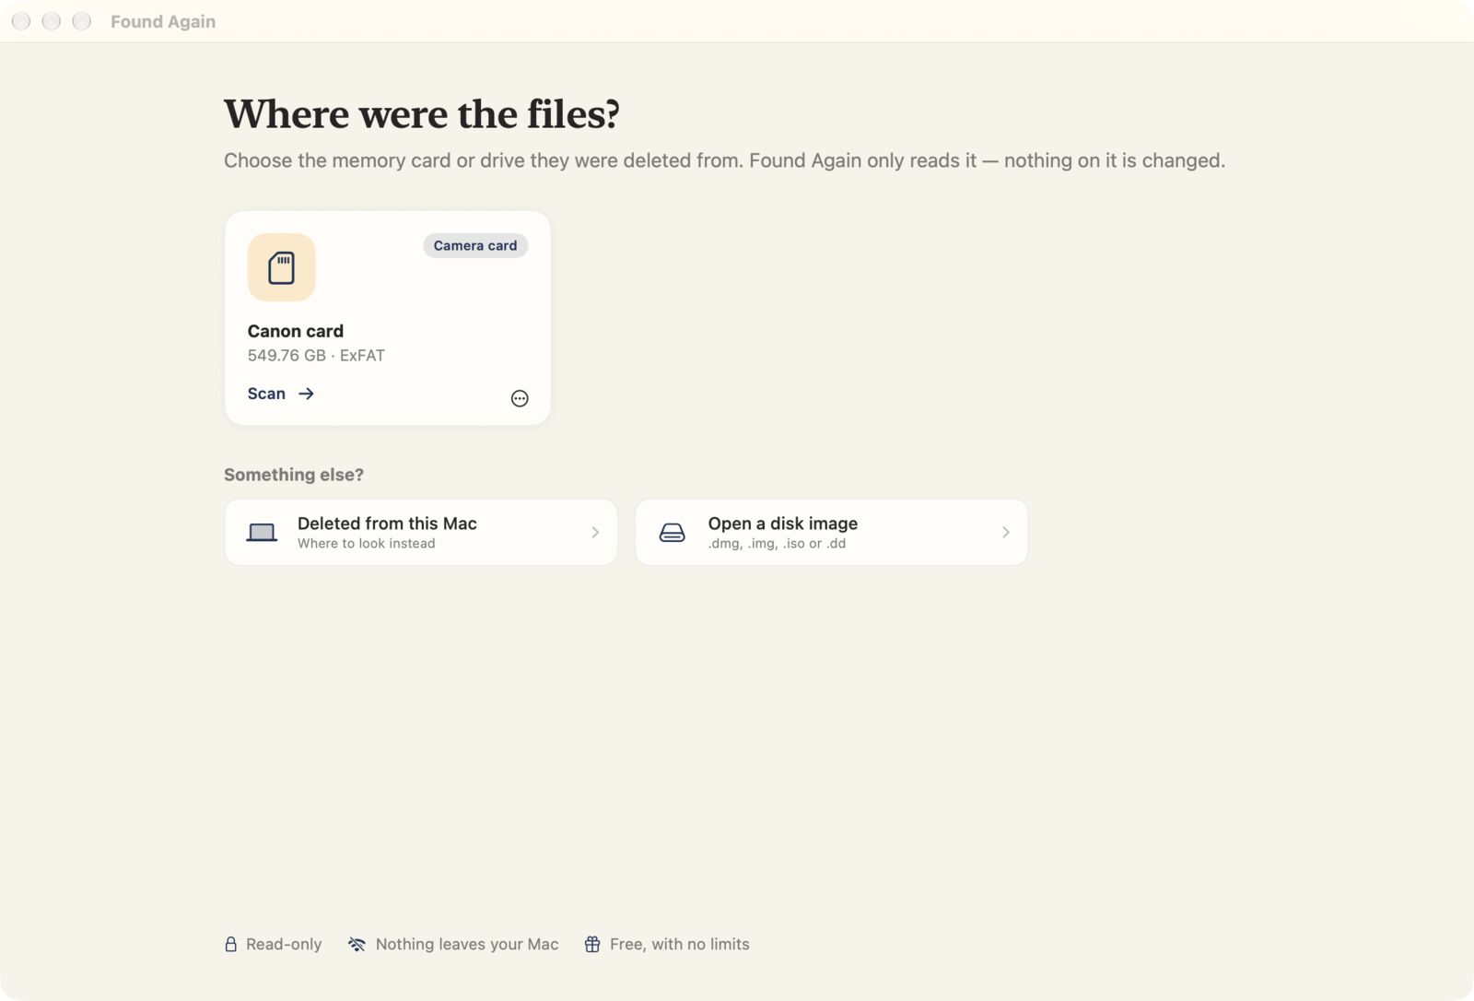Click the memory card icon on Canon card

tap(281, 267)
